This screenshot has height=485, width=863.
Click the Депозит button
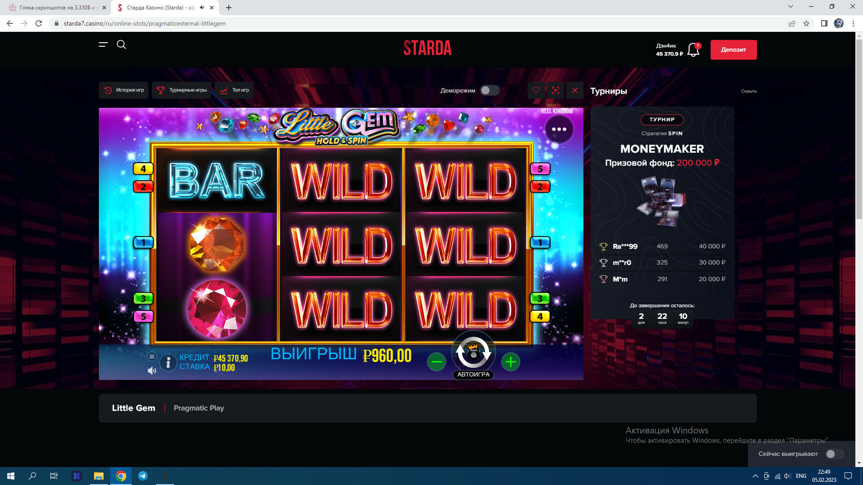733,50
